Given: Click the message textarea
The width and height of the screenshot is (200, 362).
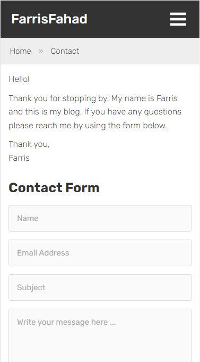Looking at the screenshot, I should pos(100,335).
